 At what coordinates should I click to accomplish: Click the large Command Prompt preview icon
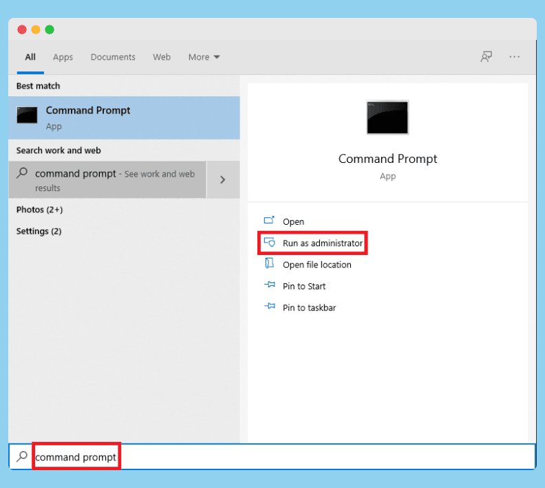[x=387, y=118]
